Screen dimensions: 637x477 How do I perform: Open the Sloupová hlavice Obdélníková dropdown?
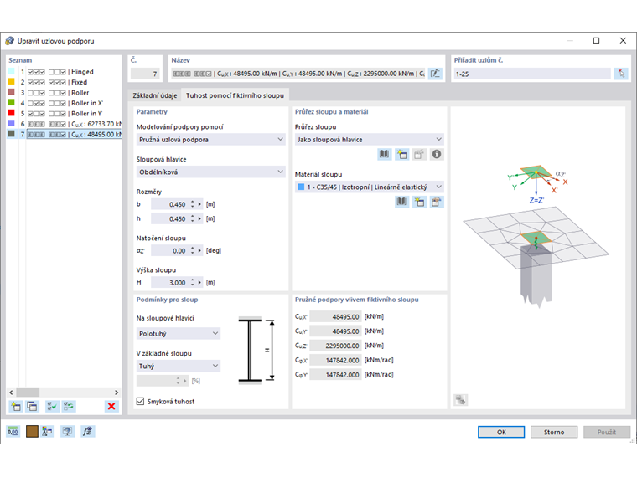point(210,172)
